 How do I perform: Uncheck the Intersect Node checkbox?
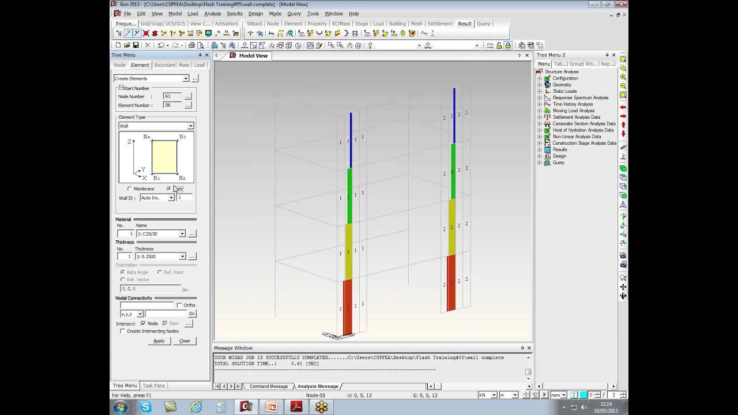pyautogui.click(x=143, y=323)
